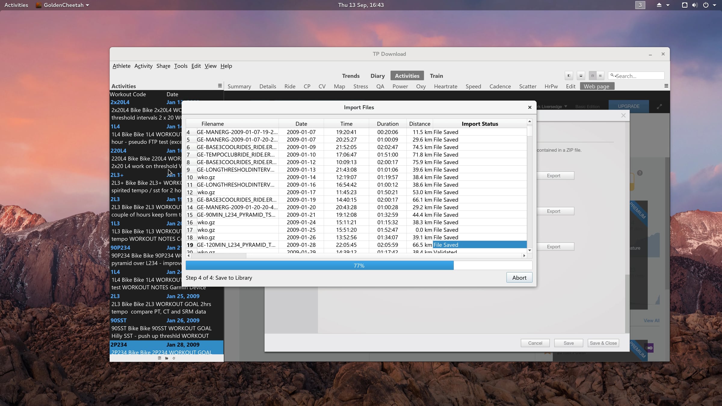Open the GoldenCheetah app menu in top bar
The height and width of the screenshot is (406, 722).
[x=63, y=5]
